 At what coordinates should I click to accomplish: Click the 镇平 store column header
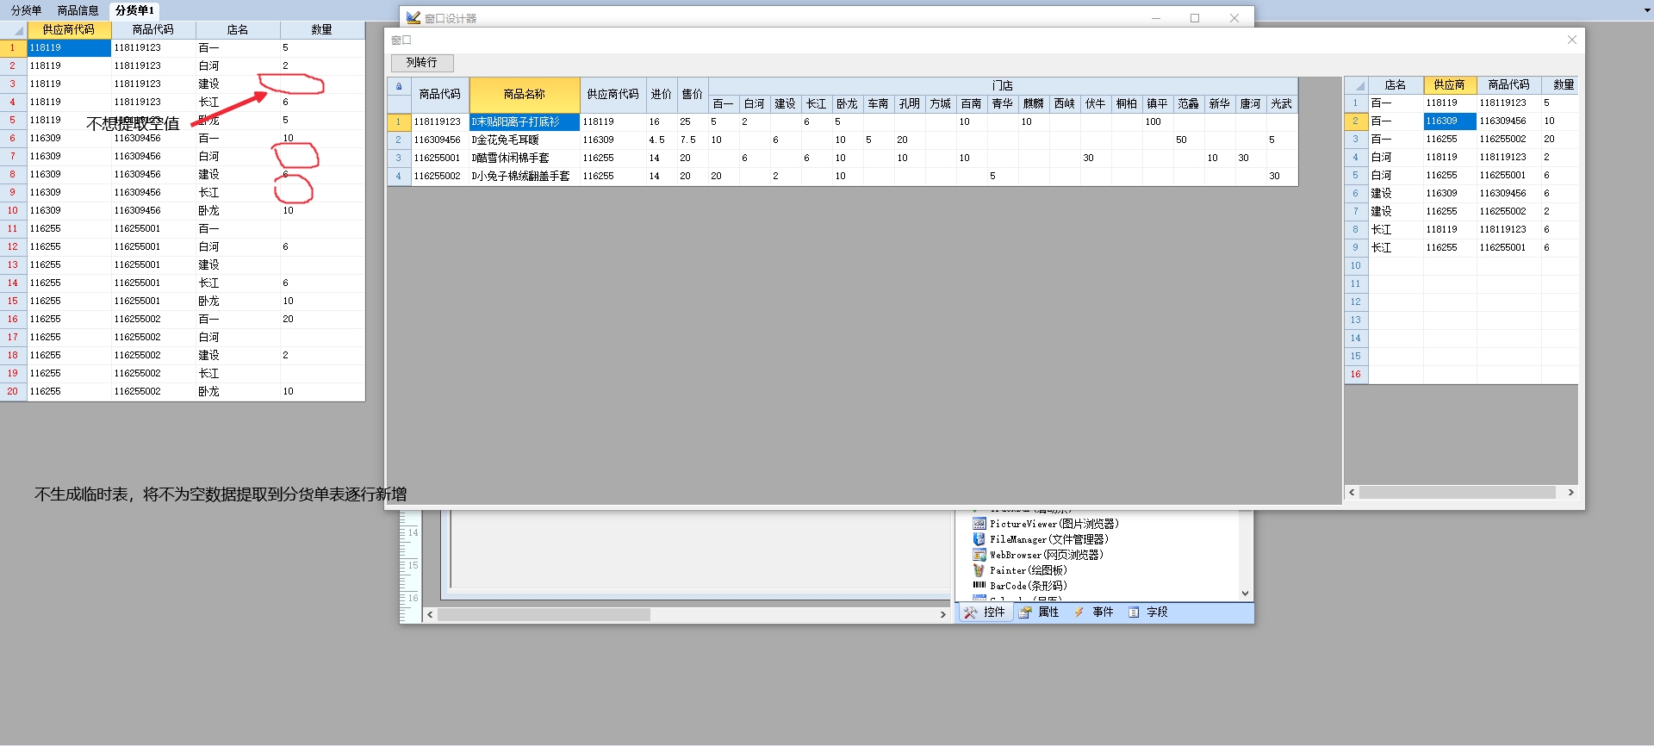pos(1158,104)
